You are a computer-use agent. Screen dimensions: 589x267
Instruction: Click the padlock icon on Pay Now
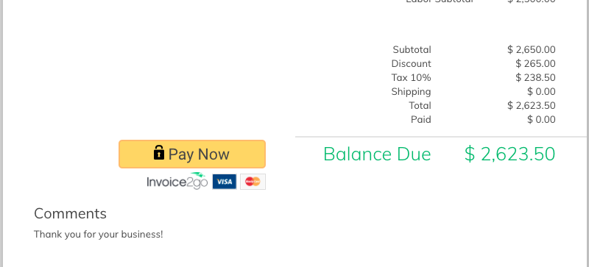(159, 152)
